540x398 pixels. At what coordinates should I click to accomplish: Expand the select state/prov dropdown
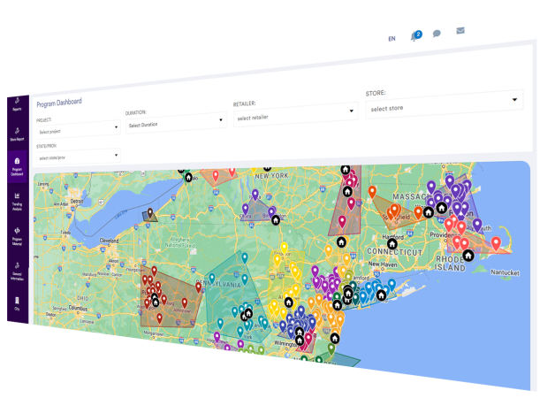point(78,157)
